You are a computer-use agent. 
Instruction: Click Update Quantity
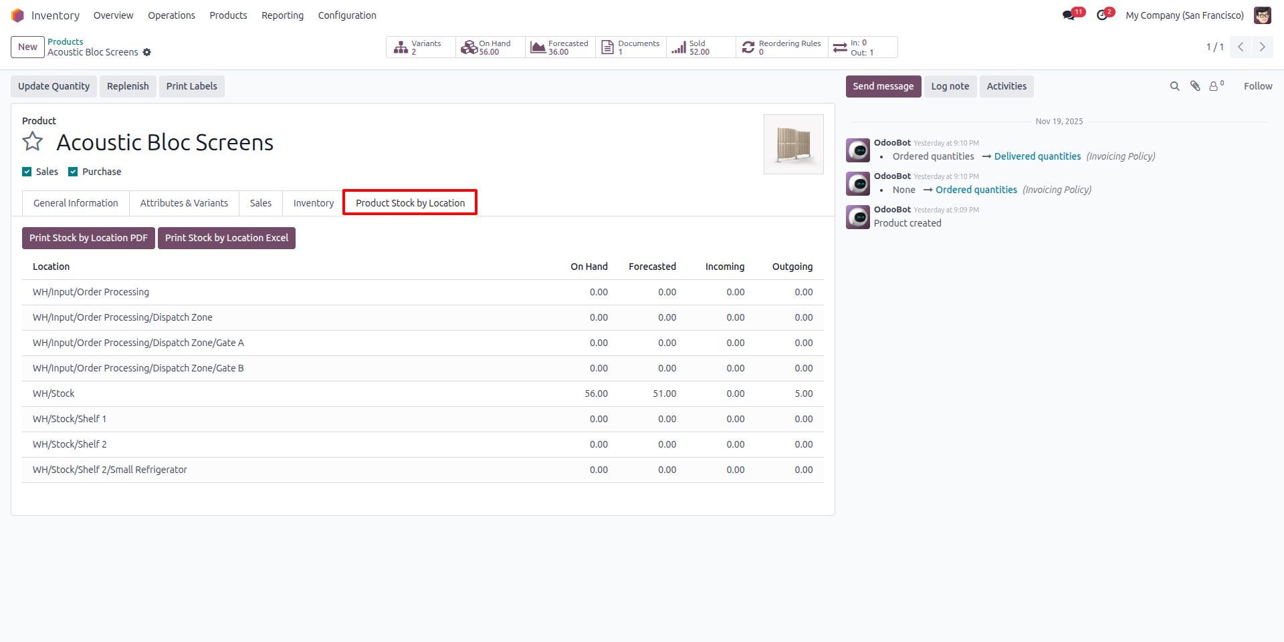[x=53, y=86]
